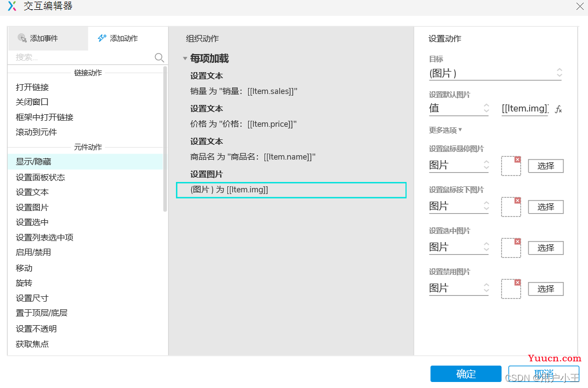Choose the 获取焦点 action
Viewport: 588px width, 388px height.
(x=32, y=344)
